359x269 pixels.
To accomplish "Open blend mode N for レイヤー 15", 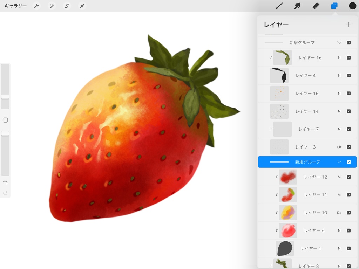I will (x=339, y=93).
